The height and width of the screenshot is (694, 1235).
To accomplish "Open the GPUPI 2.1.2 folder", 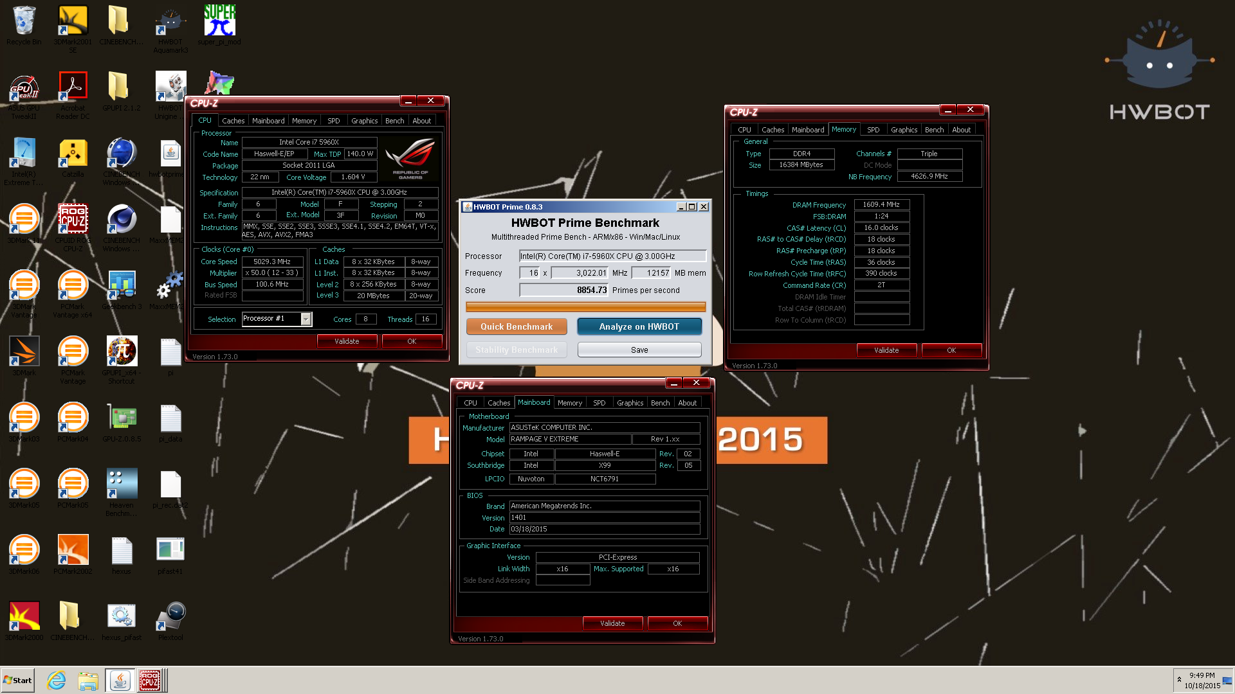I will tap(122, 91).
